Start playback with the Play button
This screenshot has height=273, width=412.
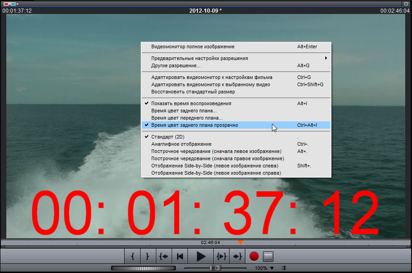201,256
